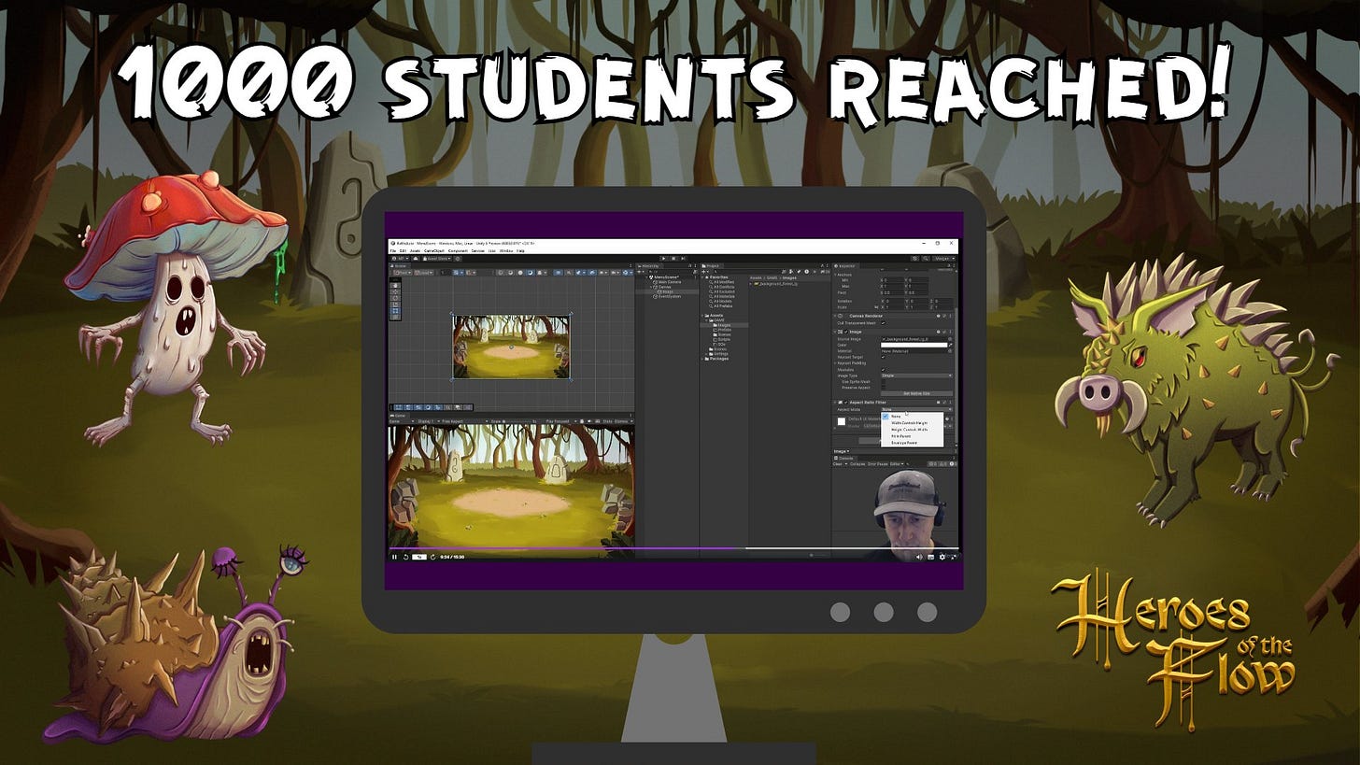Open the Assets menu in Unity
Viewport: 1360px width, 765px height.
415,250
